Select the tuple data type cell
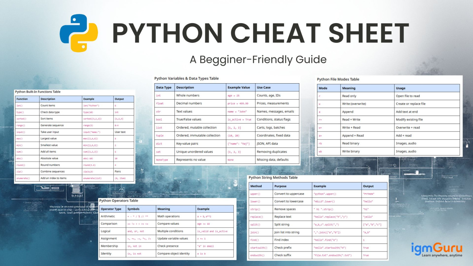Image resolution: width=473 pixels, height=266 pixels. [160, 136]
